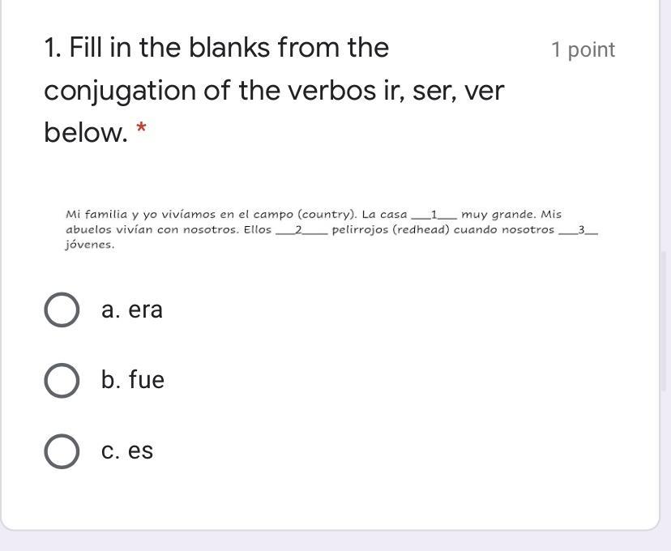The image size is (671, 551).
Task: Click the vertical scrollbar on the right edge
Action: 664,321
